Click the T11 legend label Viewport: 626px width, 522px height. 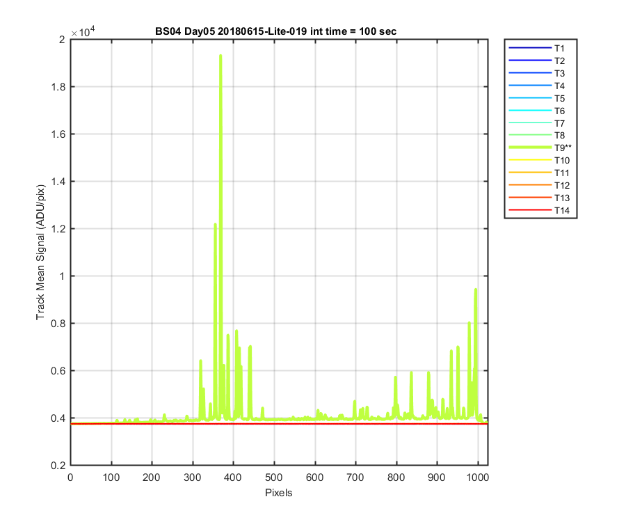(x=562, y=173)
